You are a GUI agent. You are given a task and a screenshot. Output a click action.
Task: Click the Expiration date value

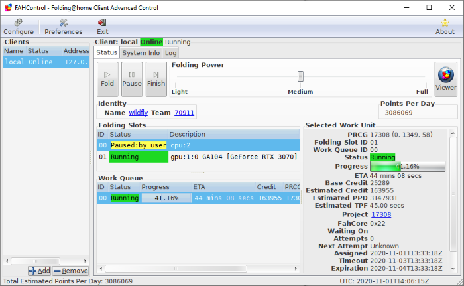(406, 268)
